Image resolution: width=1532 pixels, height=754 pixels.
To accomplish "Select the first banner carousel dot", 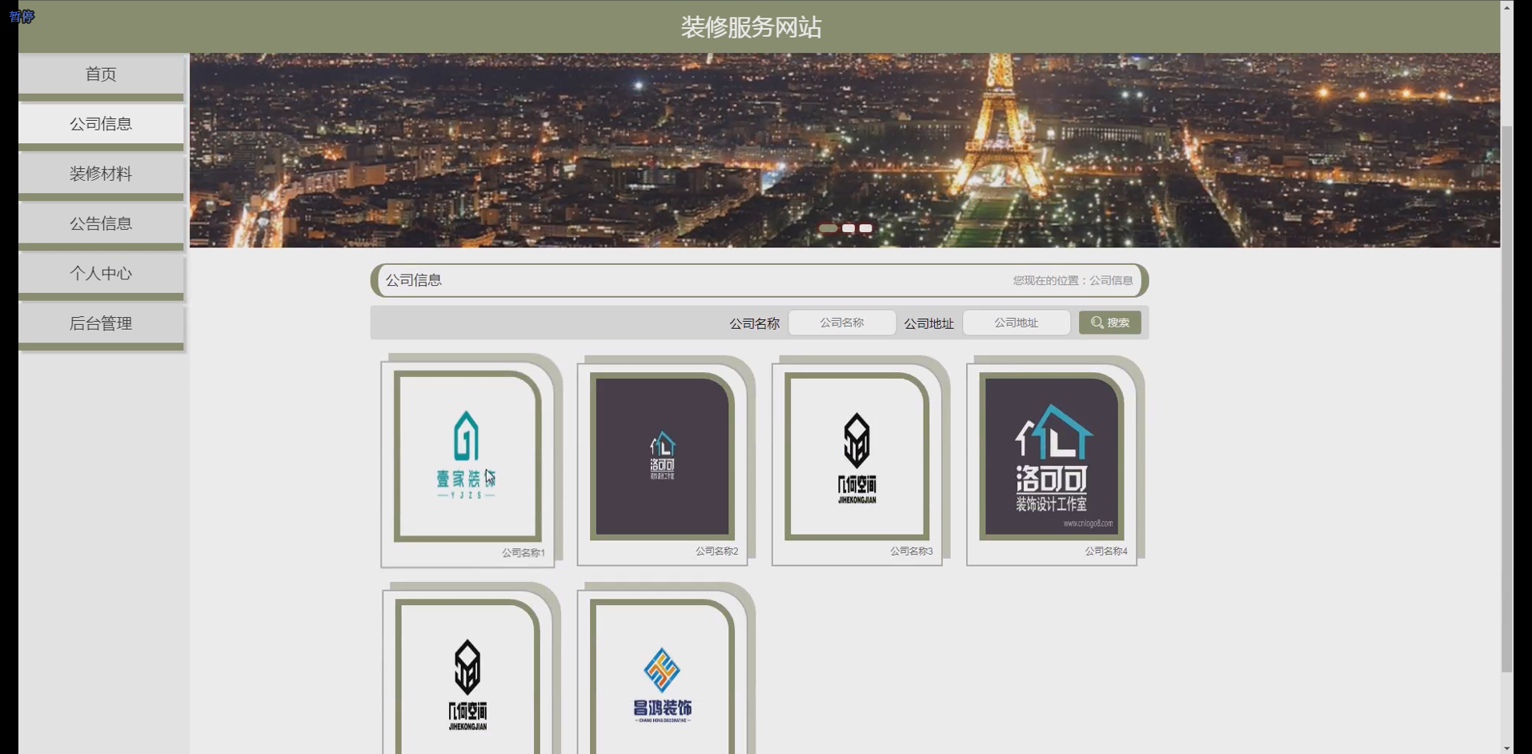I will click(828, 228).
